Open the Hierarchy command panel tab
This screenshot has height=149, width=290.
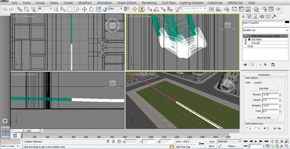pyautogui.click(x=255, y=17)
